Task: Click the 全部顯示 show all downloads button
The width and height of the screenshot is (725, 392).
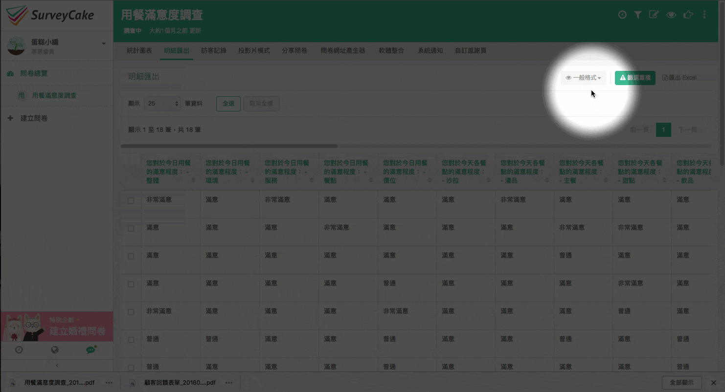Action: 681,383
